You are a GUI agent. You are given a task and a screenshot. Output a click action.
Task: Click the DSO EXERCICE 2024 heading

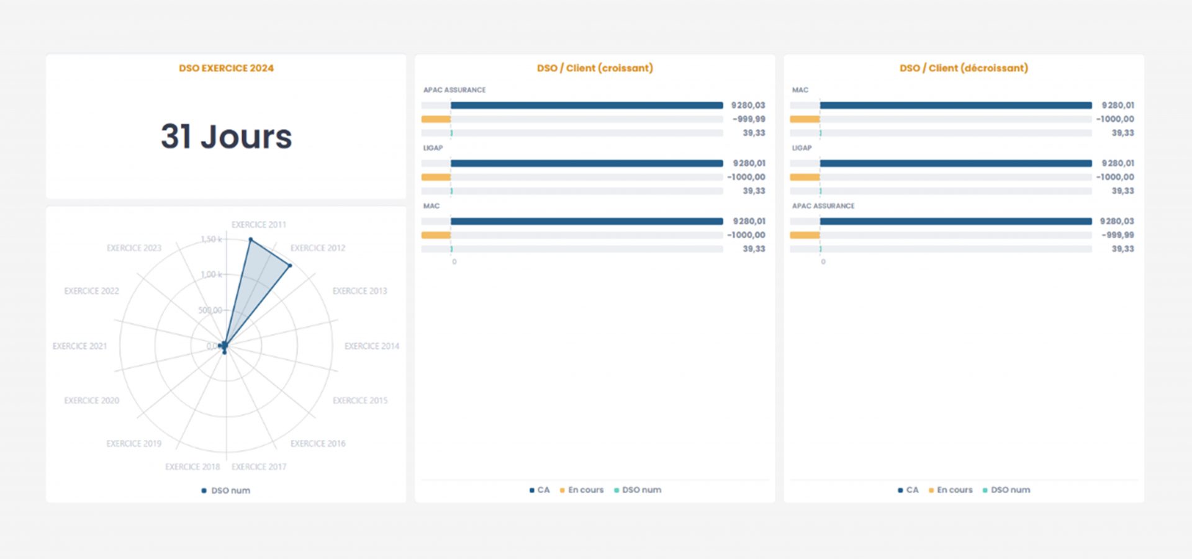(226, 68)
